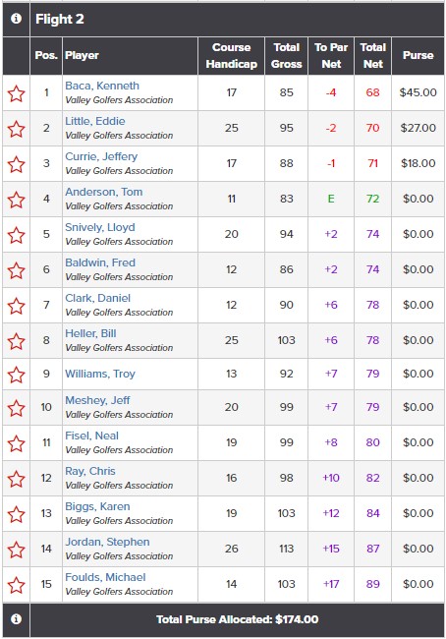Click the info icon beside Flight 2
The height and width of the screenshot is (639, 446).
click(16, 19)
